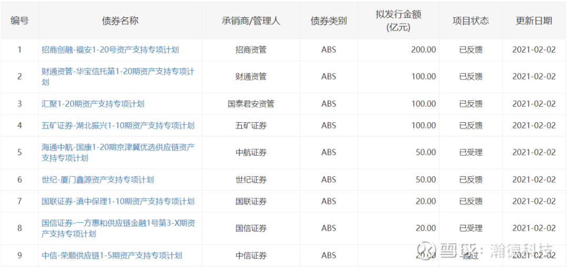This screenshot has height=268, width=569.
Task: Select the 世纪证券 manager cell
Action: 251,180
